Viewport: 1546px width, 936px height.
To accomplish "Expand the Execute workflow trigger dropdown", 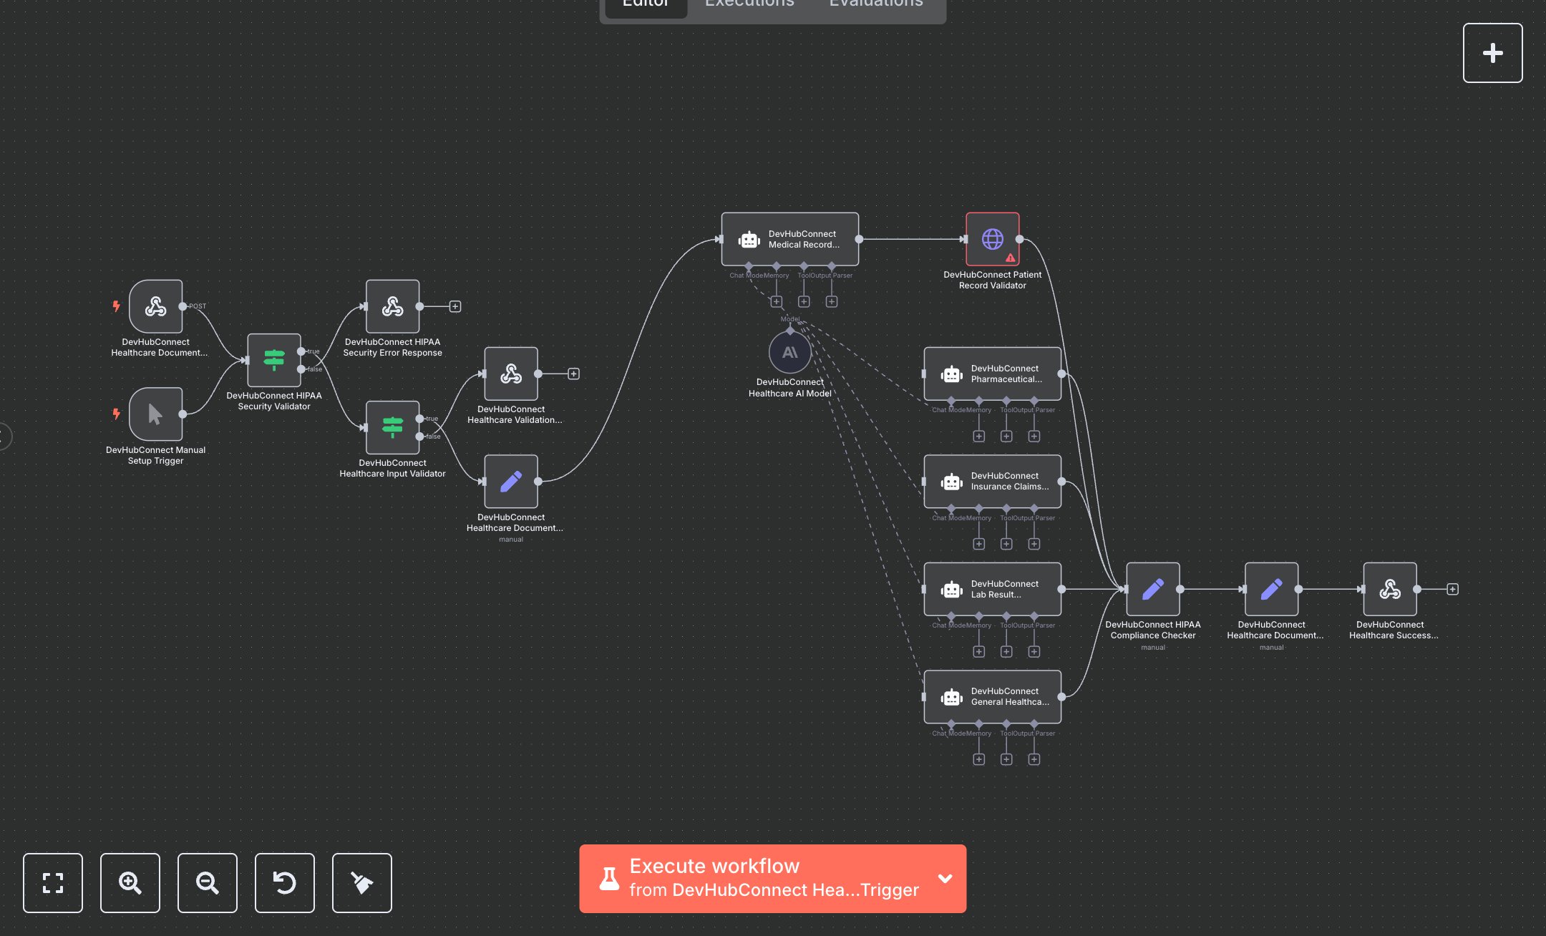I will [x=945, y=878].
